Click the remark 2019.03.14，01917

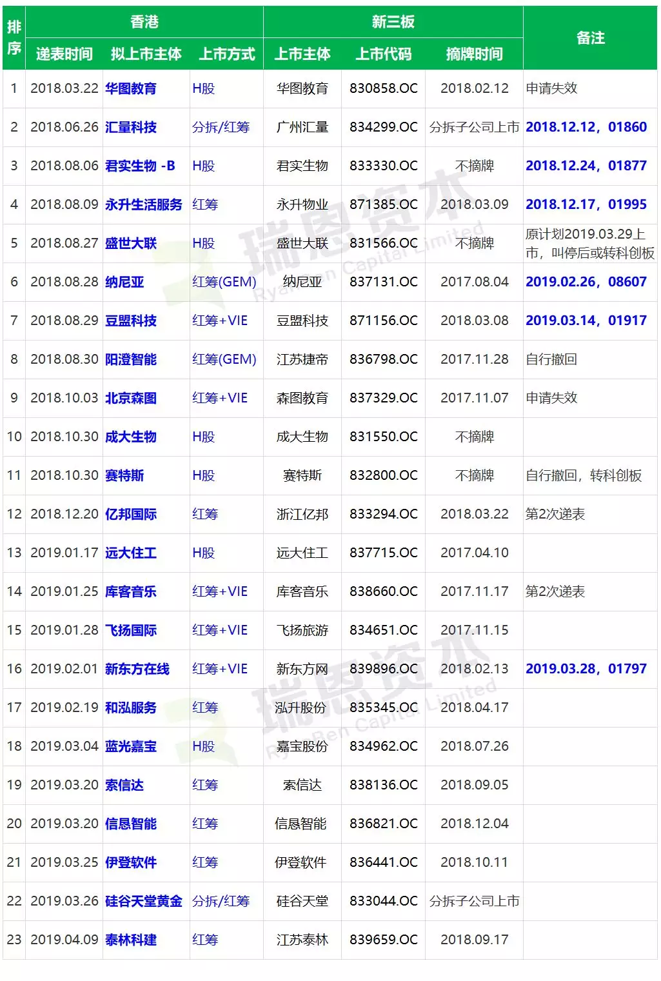click(586, 321)
